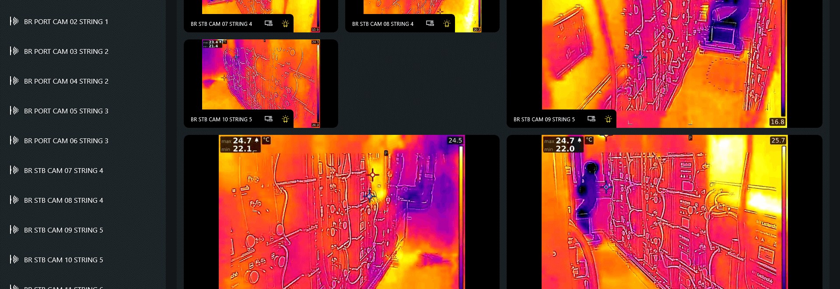Click alarm beacon icon for CAM 08
Image resolution: width=840 pixels, height=289 pixels.
point(447,24)
